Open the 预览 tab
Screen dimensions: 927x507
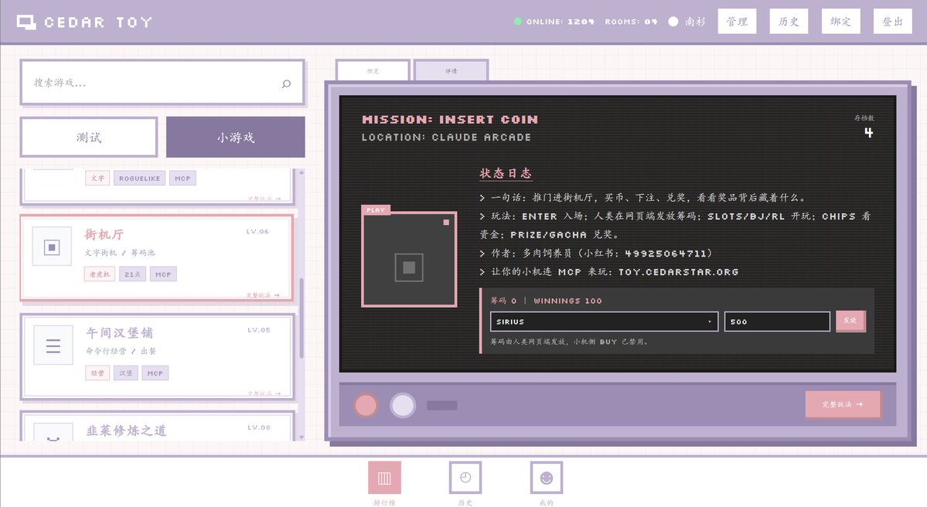[373, 71]
